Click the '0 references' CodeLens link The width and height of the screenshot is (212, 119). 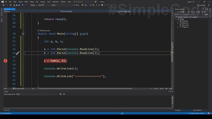(x=44, y=30)
